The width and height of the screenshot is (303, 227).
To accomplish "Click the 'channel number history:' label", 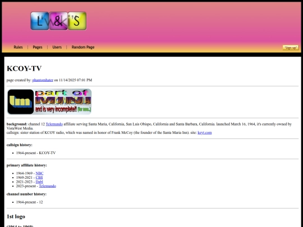I will pos(26,194).
